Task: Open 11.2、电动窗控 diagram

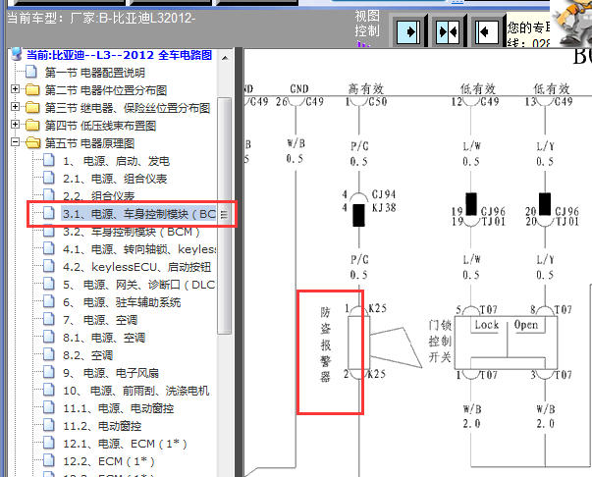Action: pyautogui.click(x=102, y=426)
